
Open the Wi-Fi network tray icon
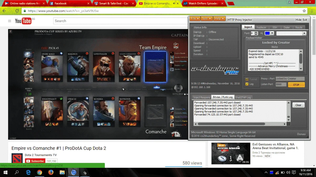point(277,172)
